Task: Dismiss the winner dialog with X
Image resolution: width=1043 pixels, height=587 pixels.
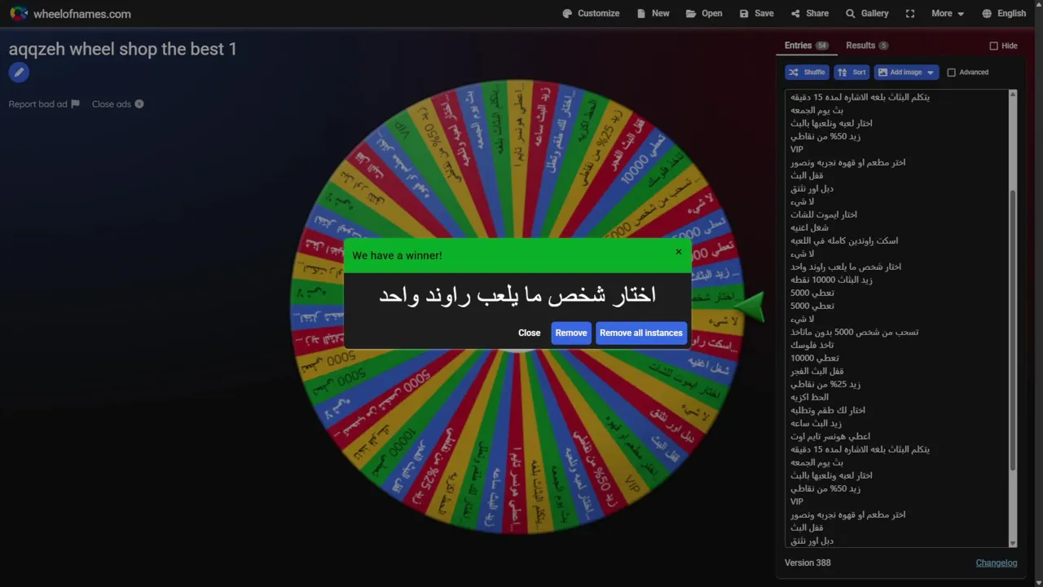Action: pyautogui.click(x=678, y=252)
